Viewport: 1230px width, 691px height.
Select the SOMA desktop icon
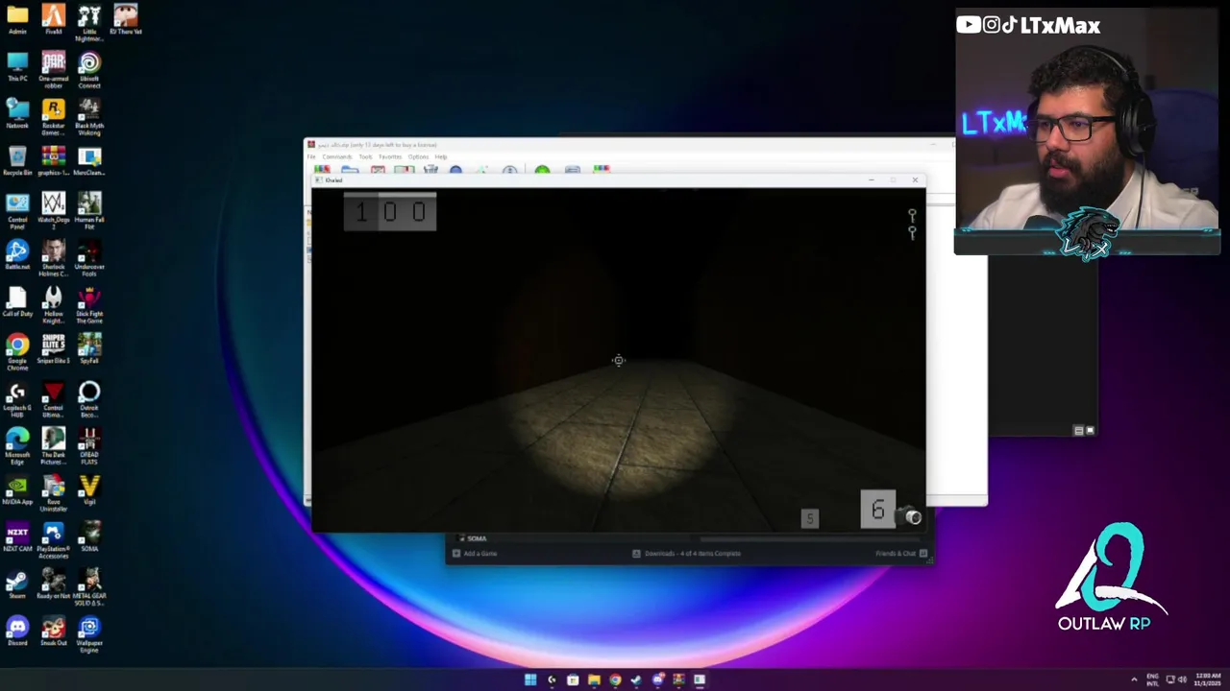click(x=89, y=537)
